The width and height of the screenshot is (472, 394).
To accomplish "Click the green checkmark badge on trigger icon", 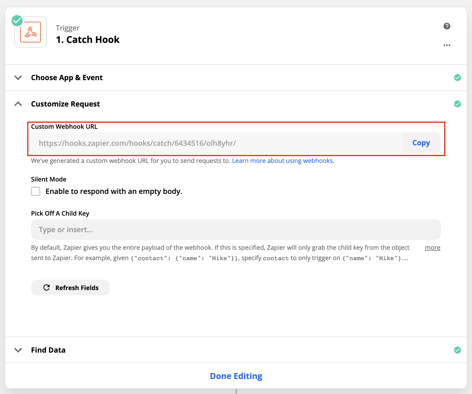I will point(17,21).
